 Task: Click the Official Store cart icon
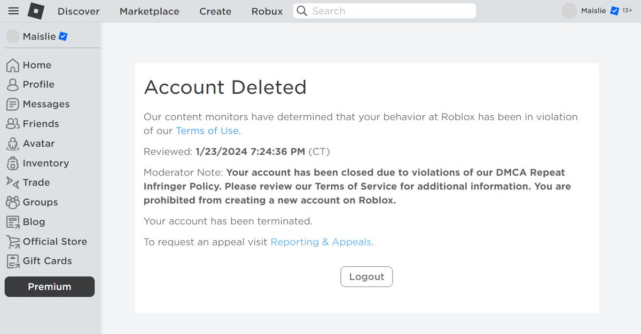click(x=13, y=242)
